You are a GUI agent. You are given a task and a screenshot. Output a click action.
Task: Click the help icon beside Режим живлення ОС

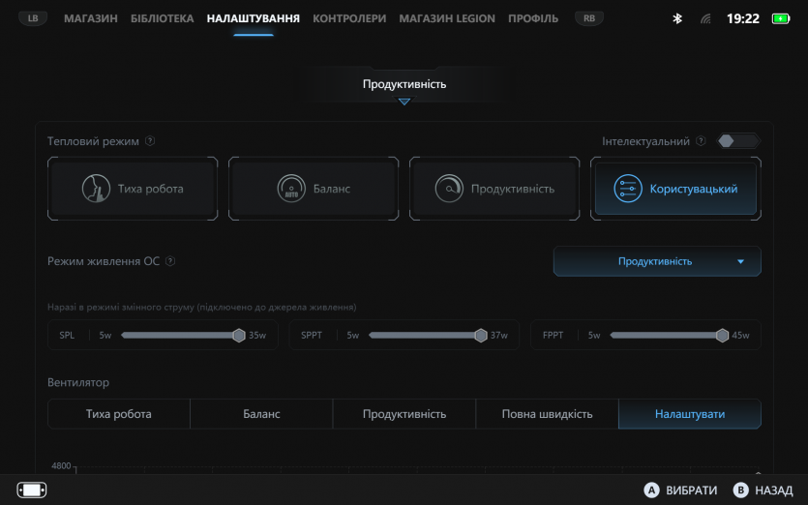pos(170,261)
